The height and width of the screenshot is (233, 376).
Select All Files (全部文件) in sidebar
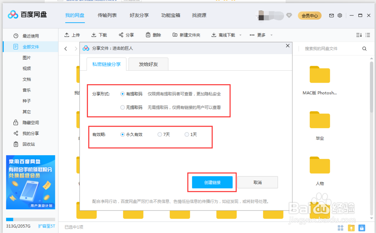tap(31, 47)
